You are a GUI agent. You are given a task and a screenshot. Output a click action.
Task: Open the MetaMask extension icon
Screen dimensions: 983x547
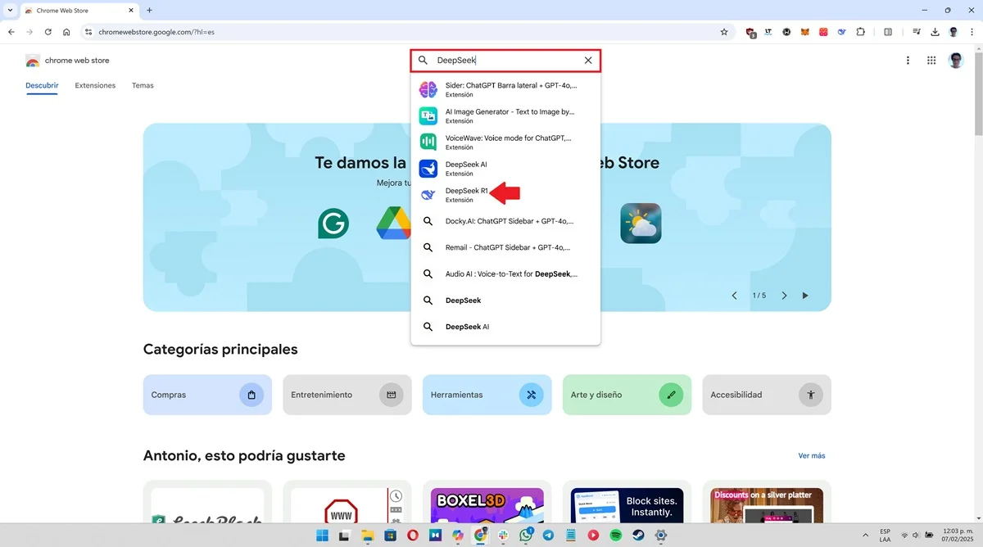click(805, 32)
